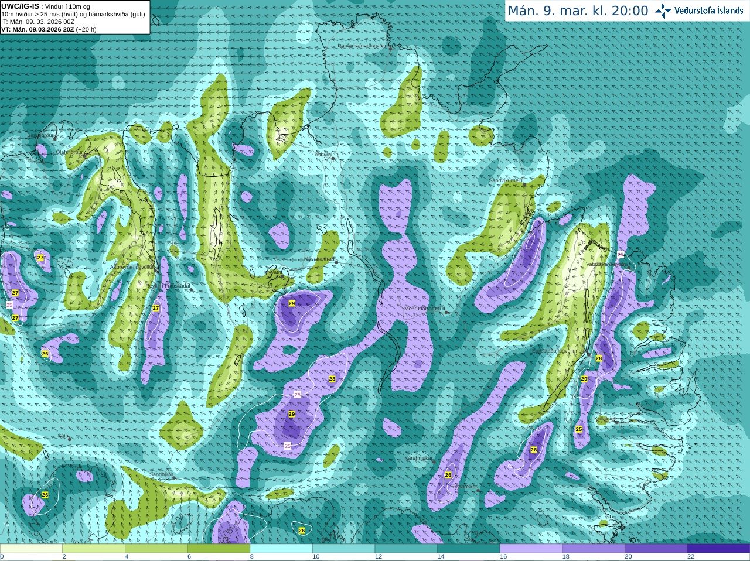Viewport: 750px width, 561px height.
Task: Click the 'VT: Mán. 09.03.2026 20Z (+20 h)' line
Action: pyautogui.click(x=49, y=29)
